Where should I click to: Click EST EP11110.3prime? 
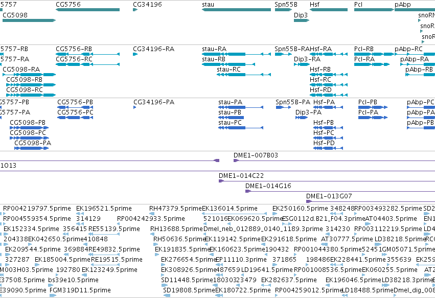[241, 260]
